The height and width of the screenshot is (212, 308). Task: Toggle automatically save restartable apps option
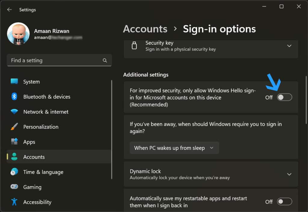(284, 201)
